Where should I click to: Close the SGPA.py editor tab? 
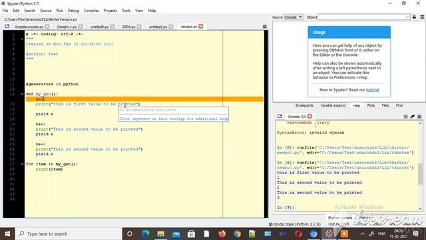click(139, 27)
